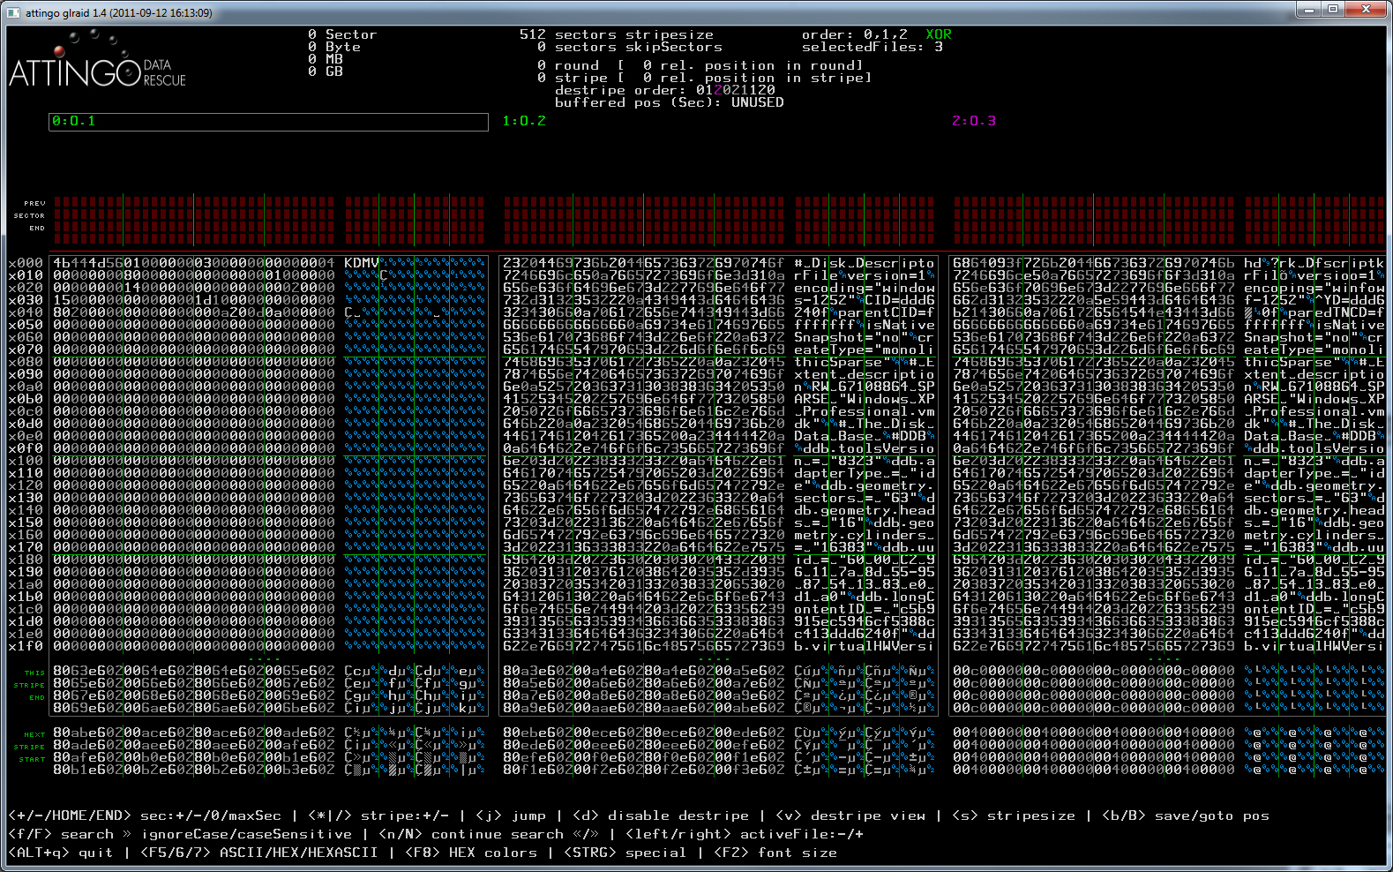Click hex row starting 4b444d56 in first file
The width and height of the screenshot is (1393, 872).
194,263
